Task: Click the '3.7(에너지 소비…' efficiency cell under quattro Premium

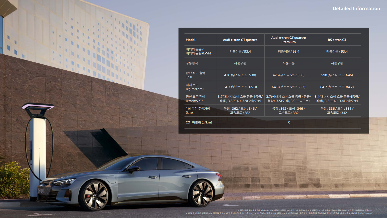Action: (x=288, y=99)
